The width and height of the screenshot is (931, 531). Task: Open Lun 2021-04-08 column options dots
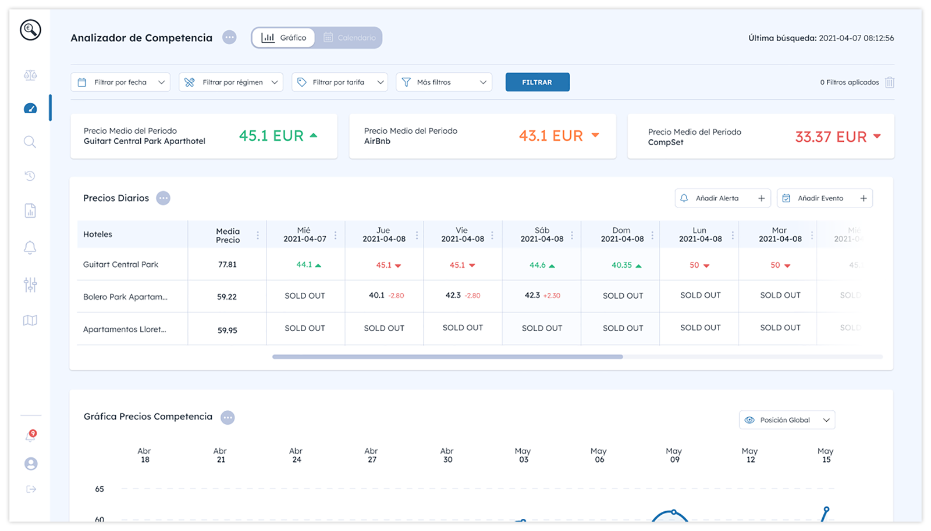click(x=733, y=235)
